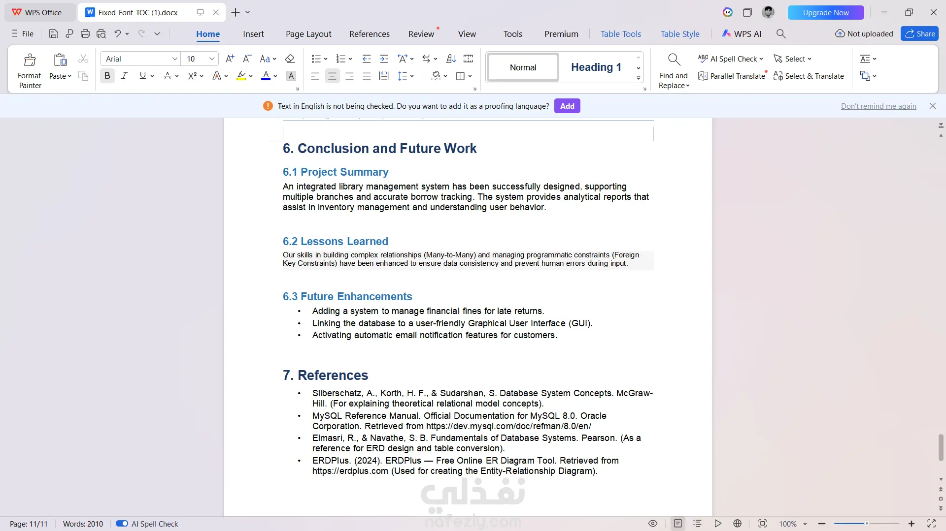The height and width of the screenshot is (531, 946).
Task: Expand the zoom percentage dropdown
Action: (x=805, y=524)
